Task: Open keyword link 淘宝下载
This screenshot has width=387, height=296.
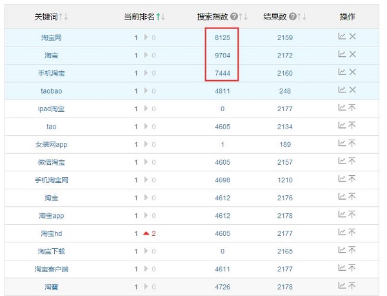Action: pos(52,251)
